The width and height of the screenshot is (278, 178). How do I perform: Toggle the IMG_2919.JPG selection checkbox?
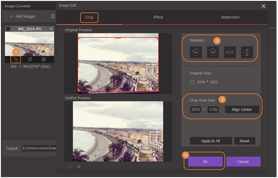click(8, 29)
